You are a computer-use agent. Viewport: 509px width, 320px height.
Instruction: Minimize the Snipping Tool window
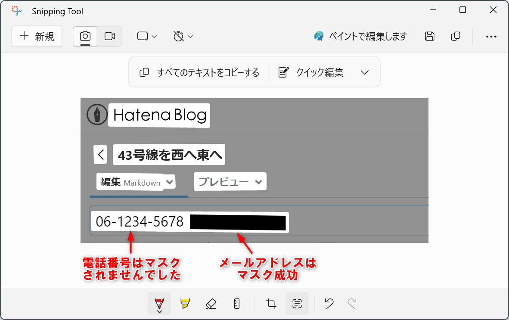tap(433, 10)
